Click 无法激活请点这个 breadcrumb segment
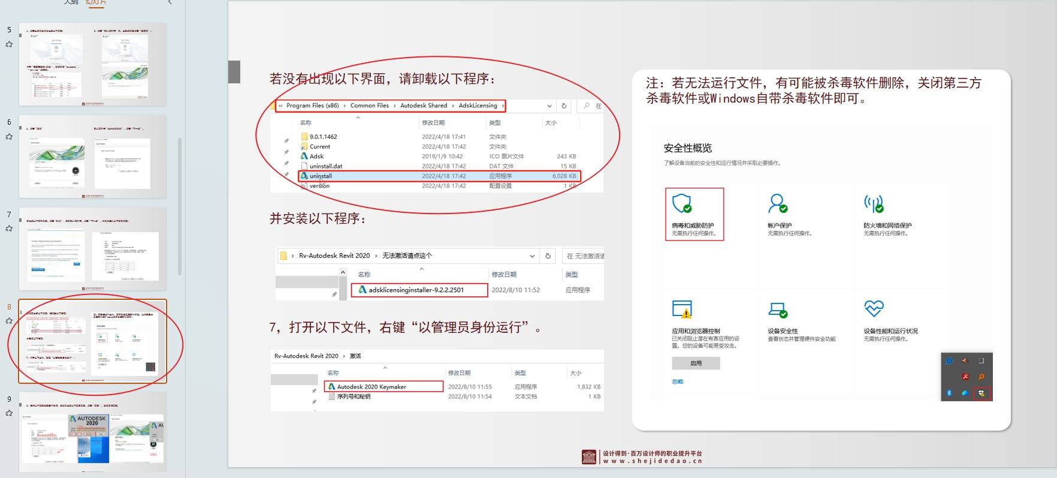Viewport: 1057px width, 478px height. [407, 255]
